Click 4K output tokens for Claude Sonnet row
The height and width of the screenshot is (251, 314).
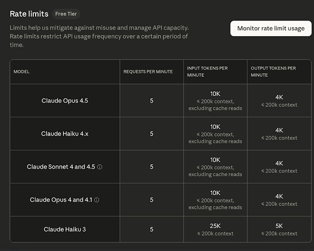tap(279, 163)
